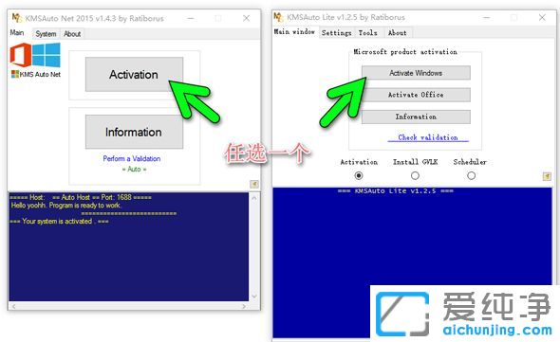This screenshot has width=560, height=342.
Task: Click the KMSAuto Lite title bar icon
Action: tap(278, 17)
